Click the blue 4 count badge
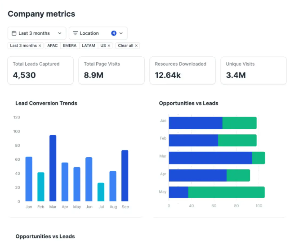The height and width of the screenshot is (241, 290). click(114, 33)
